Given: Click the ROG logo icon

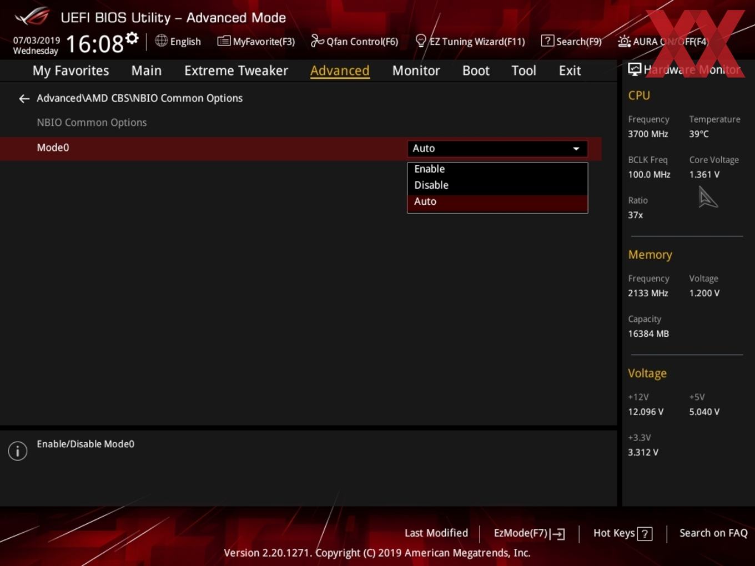Looking at the screenshot, I should tap(32, 16).
